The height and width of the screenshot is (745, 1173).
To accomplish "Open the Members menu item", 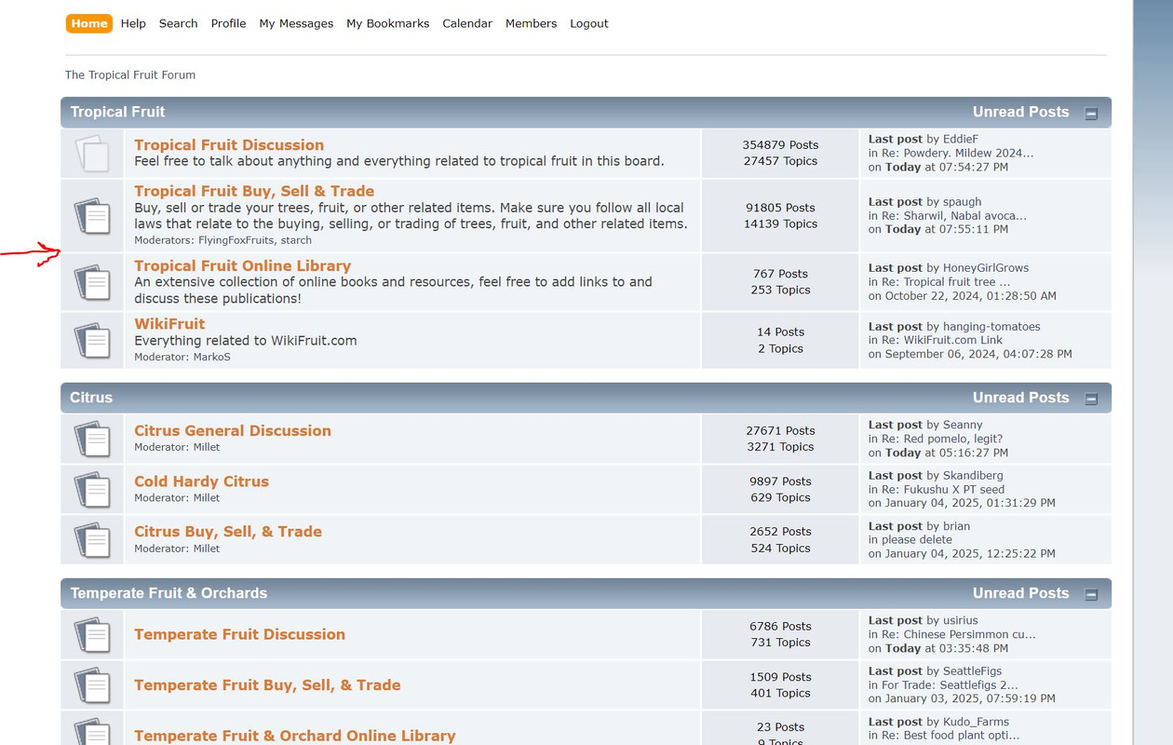I will click(531, 23).
